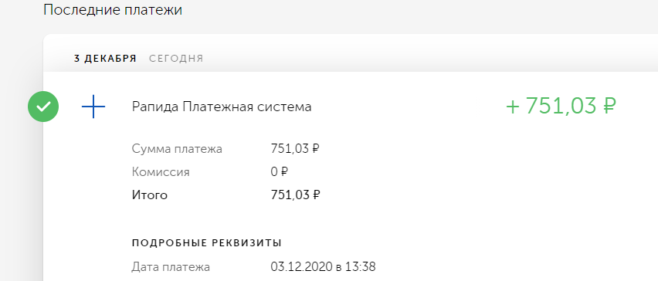The image size is (658, 281).
Task: Click the Дата платежа label
Action: coord(171,267)
